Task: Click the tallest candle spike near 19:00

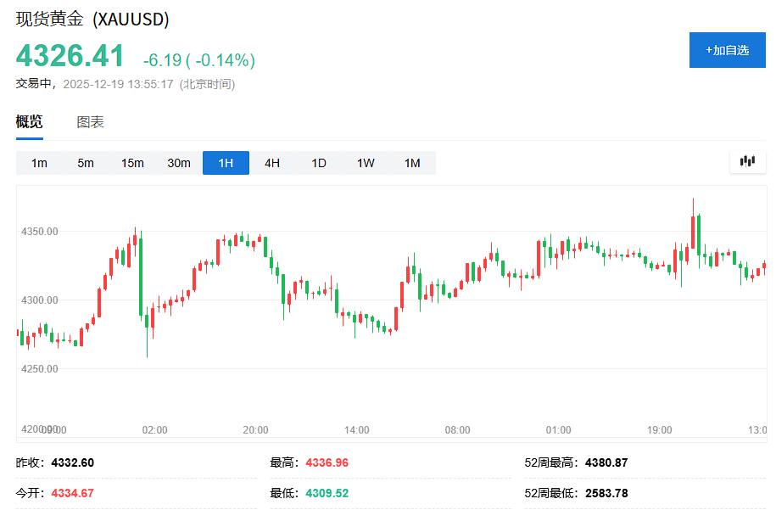Action: [x=693, y=231]
